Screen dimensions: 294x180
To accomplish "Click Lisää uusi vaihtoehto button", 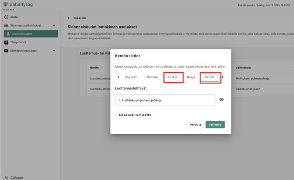I will click(135, 115).
